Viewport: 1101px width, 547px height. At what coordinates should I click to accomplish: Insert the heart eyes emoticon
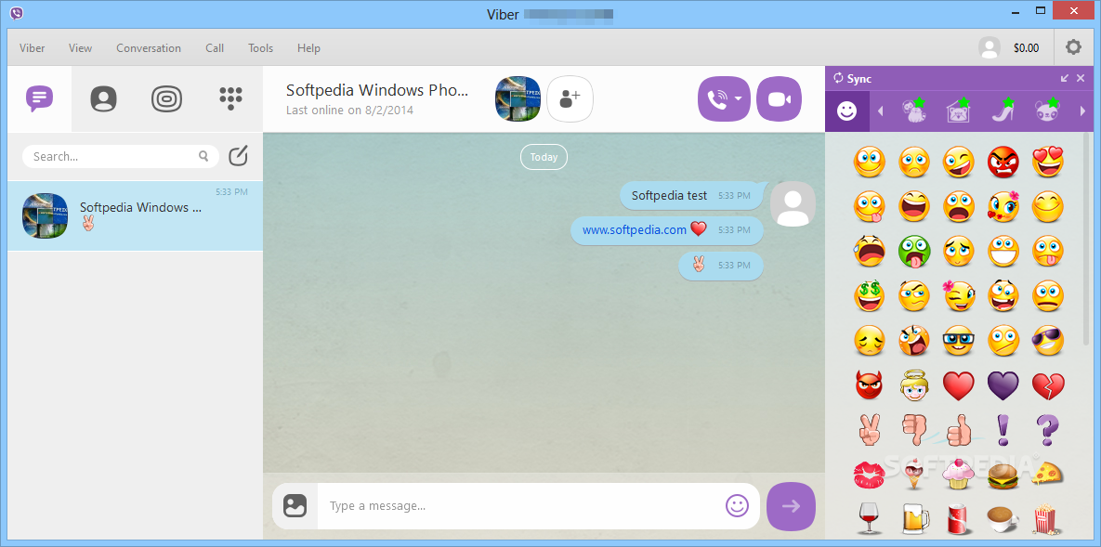(1048, 163)
